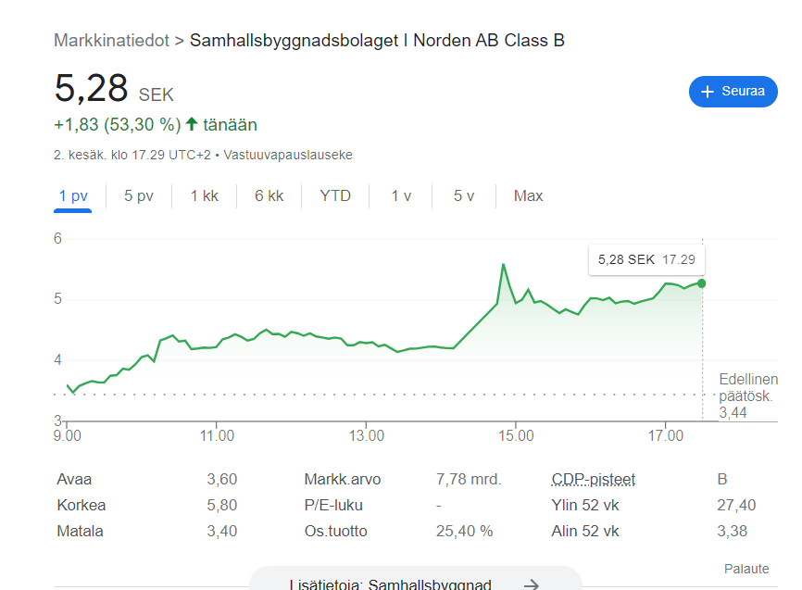Switch to the 5 pv chart tab
Screen dimensions: 802x590
click(139, 195)
